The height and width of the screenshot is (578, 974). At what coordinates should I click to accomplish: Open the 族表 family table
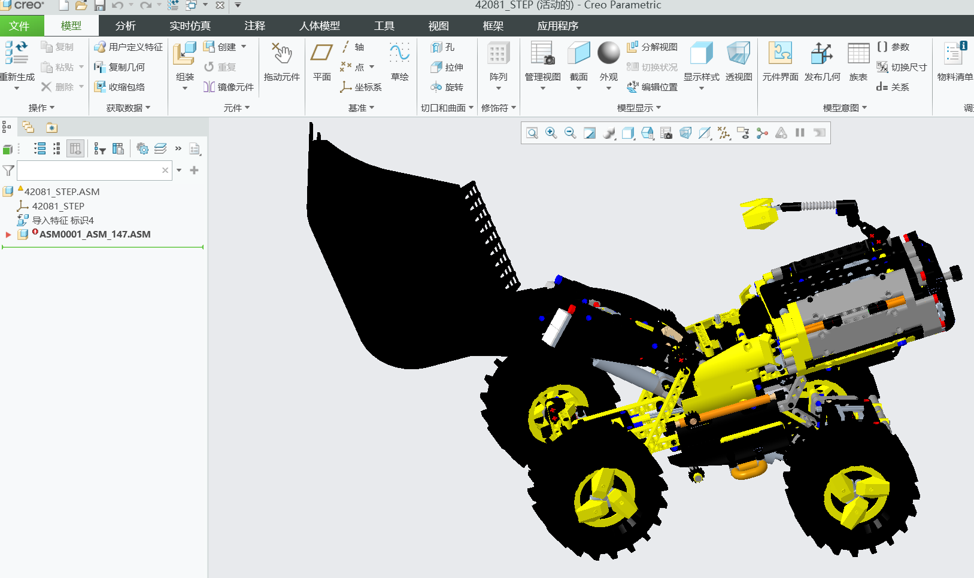pyautogui.click(x=858, y=61)
